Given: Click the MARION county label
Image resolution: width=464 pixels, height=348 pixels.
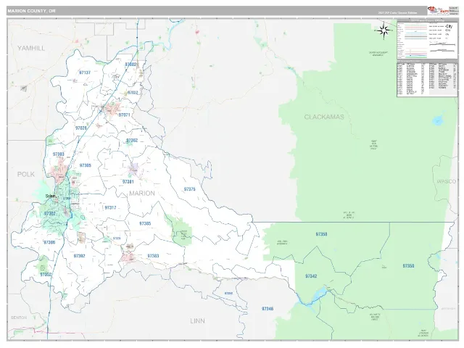Looking at the screenshot, I should coord(142,194).
